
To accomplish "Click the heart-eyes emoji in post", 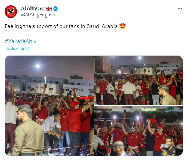I will click(123, 26).
